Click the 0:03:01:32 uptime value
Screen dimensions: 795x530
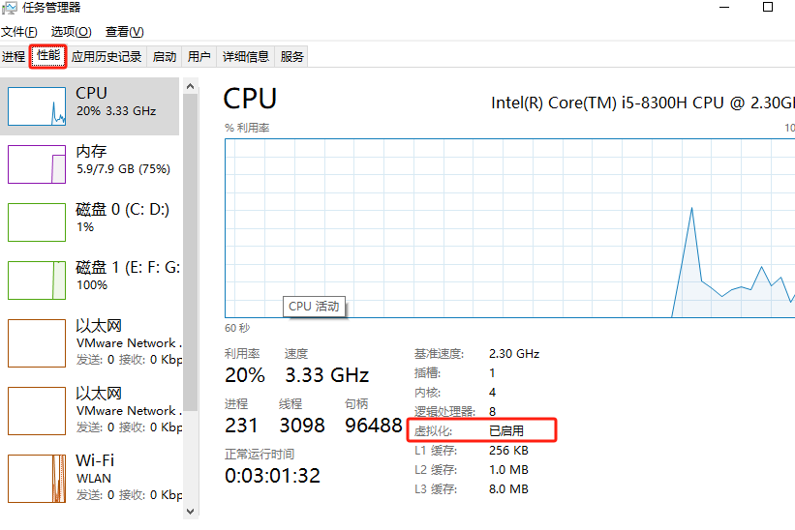272,475
